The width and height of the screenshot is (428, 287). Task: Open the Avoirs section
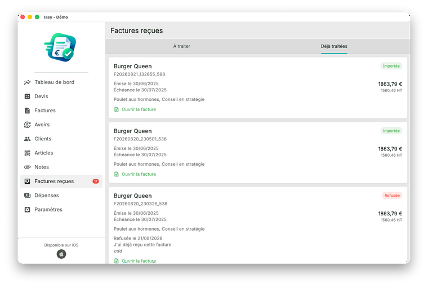click(x=61, y=125)
